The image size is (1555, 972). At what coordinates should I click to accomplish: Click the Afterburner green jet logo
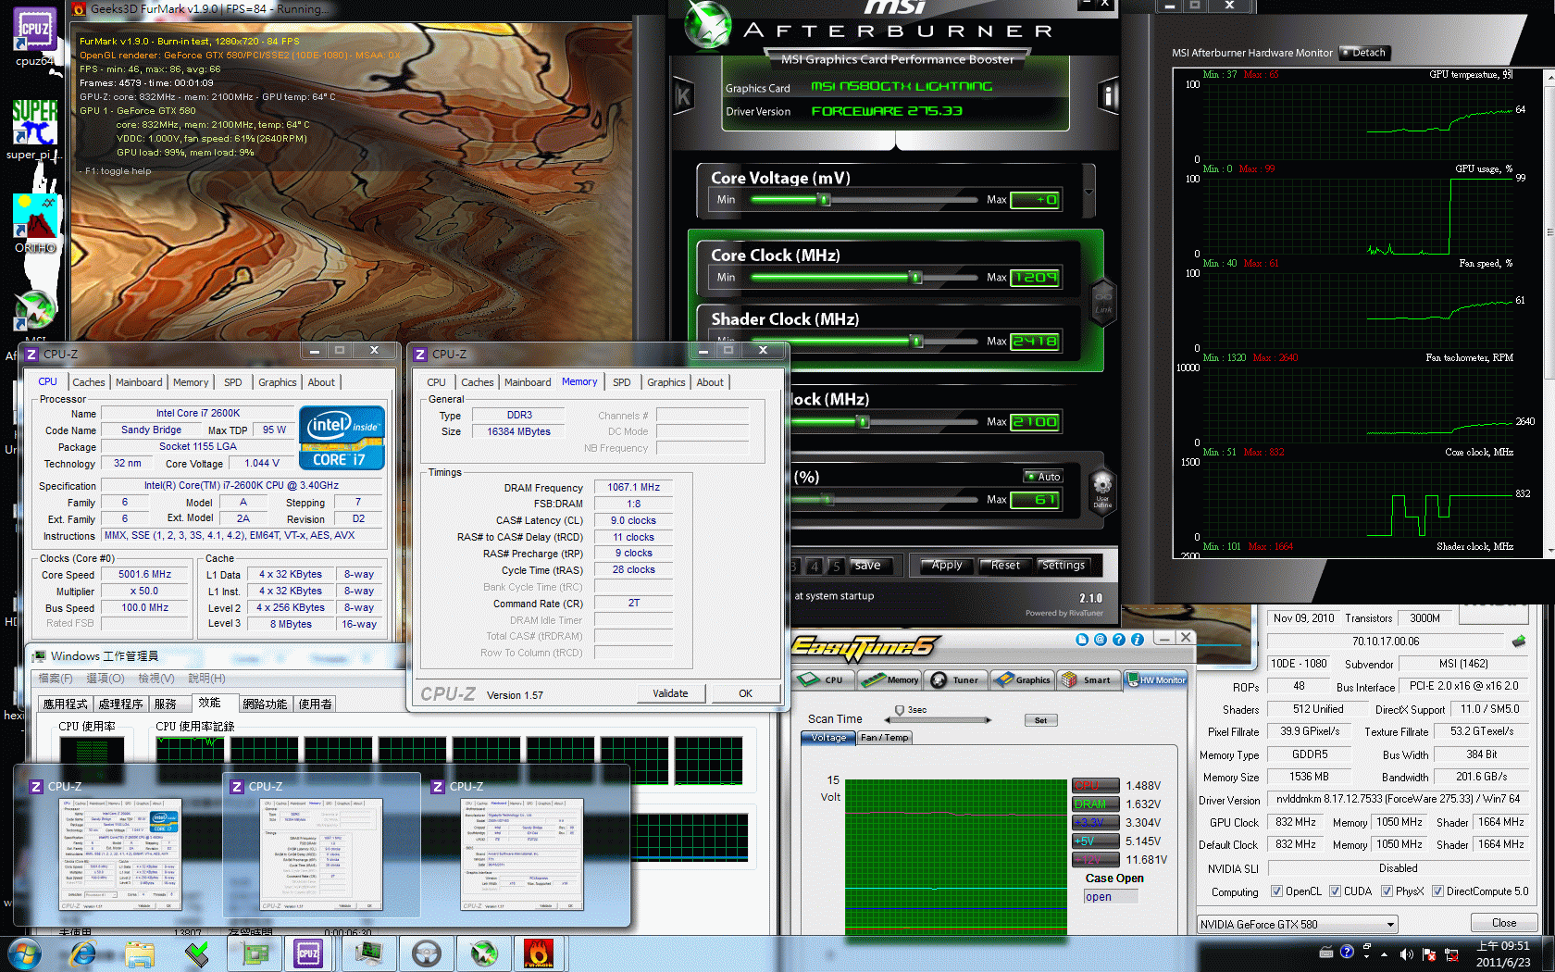[x=709, y=26]
